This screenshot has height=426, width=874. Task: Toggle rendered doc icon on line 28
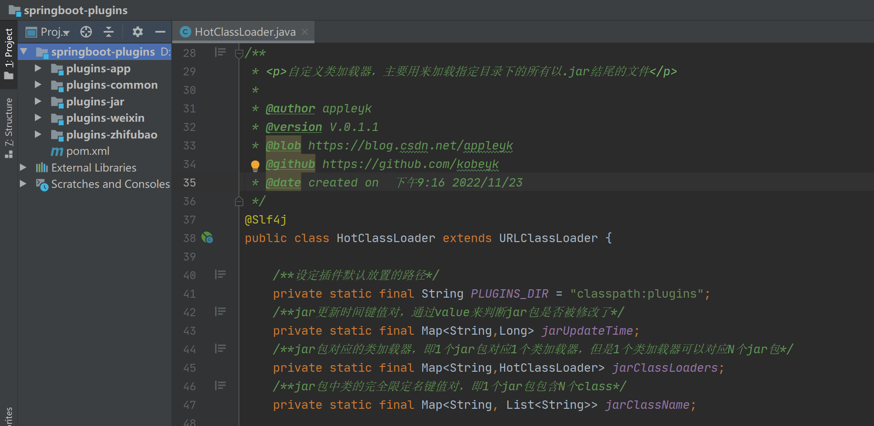(x=220, y=52)
